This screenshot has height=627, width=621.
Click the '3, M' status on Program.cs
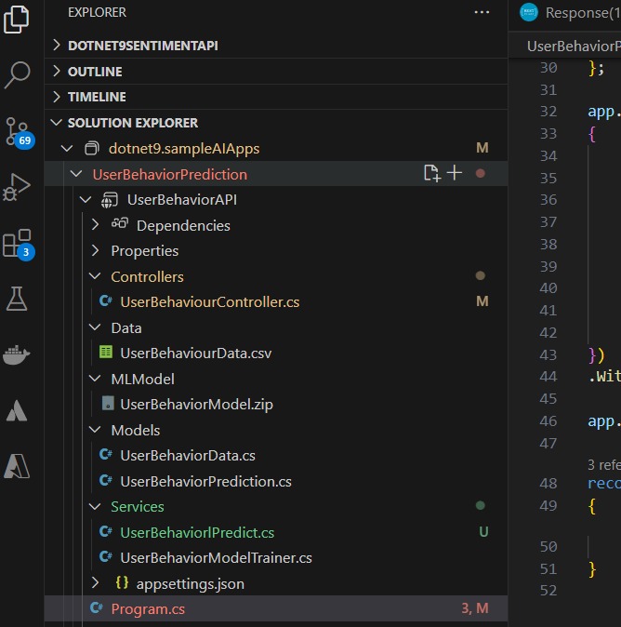tap(475, 608)
